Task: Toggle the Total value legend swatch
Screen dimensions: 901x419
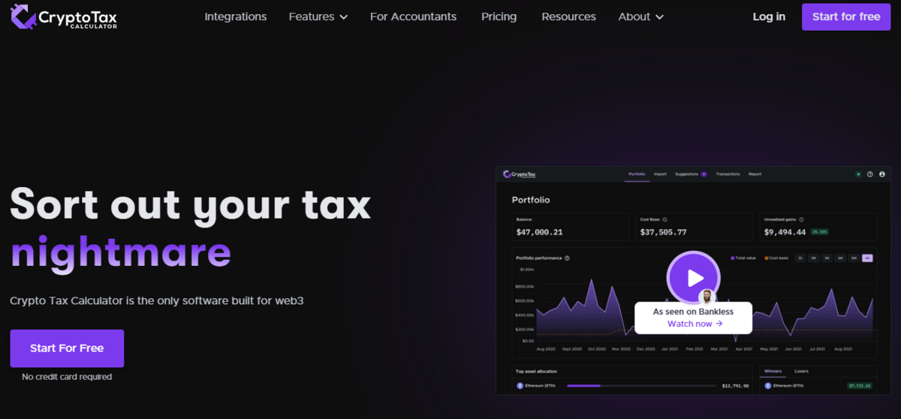Action: coord(733,258)
